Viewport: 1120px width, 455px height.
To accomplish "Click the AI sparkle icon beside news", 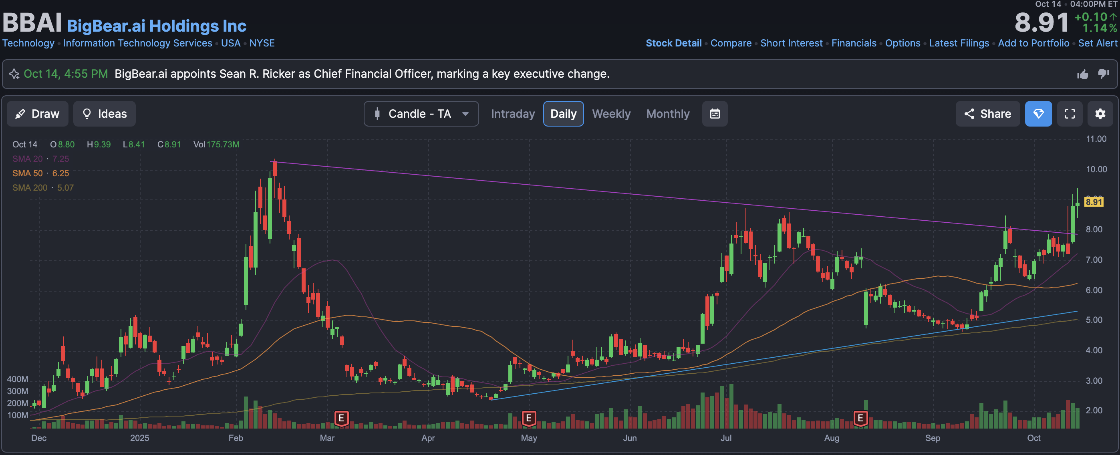I will coord(14,74).
